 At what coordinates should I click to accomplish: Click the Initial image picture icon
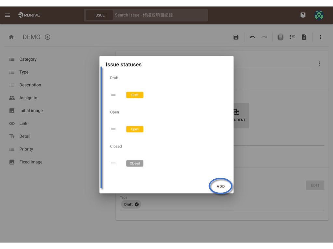12,111
